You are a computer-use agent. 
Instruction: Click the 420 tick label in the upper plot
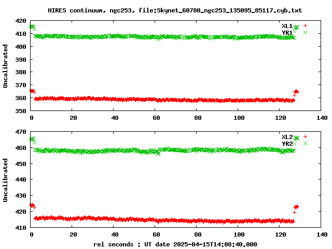click(x=21, y=21)
